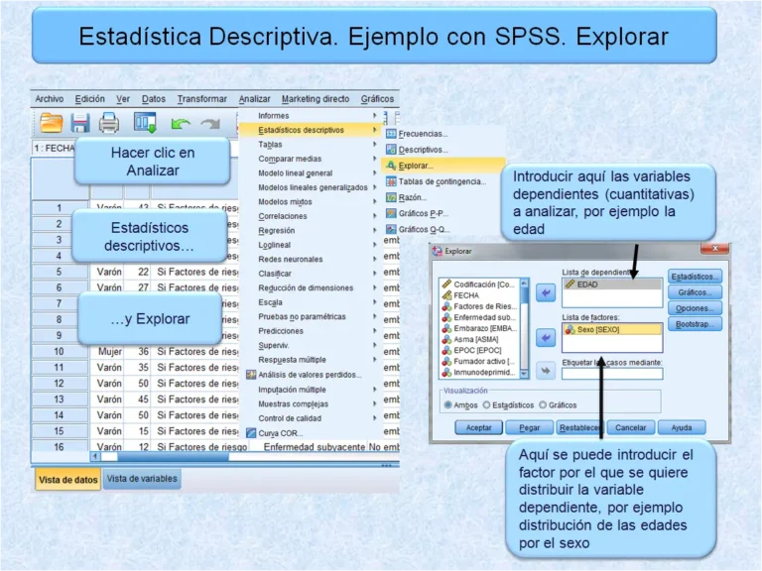Screen dimensions: 762x571
Task: Expand the Informes submenu
Action: 311,116
